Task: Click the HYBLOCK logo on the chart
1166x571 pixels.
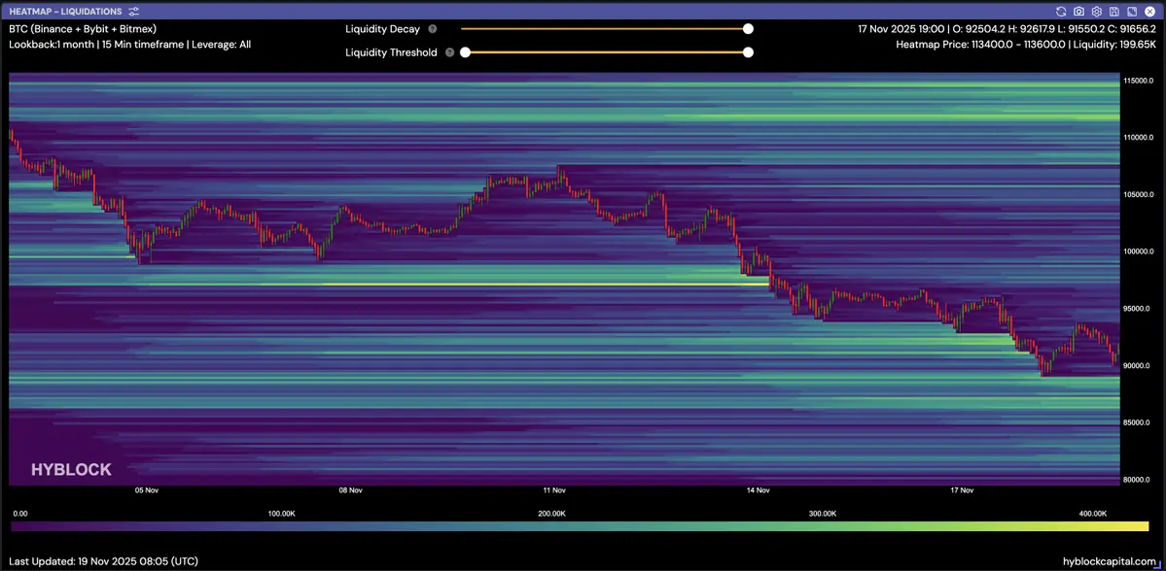Action: click(71, 470)
